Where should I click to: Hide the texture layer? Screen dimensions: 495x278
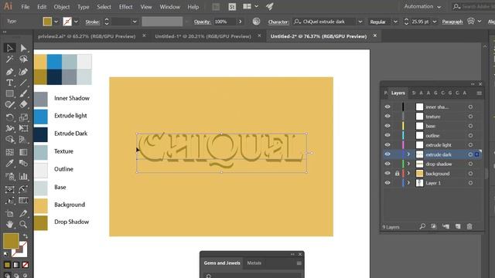pos(387,117)
